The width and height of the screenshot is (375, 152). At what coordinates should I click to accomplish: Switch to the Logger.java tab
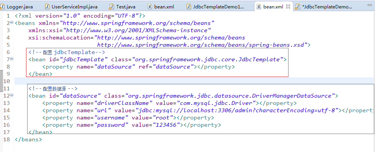[x=17, y=7]
